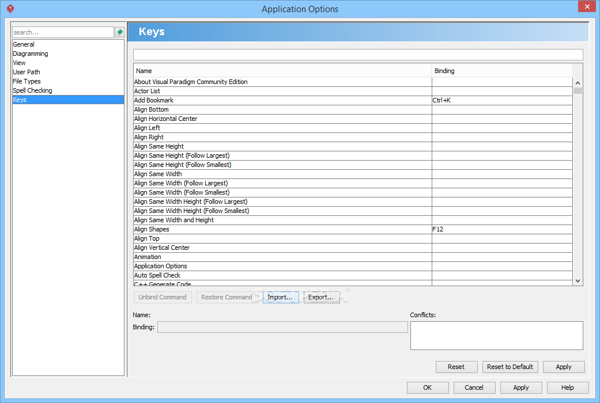Open the View options category
The width and height of the screenshot is (600, 403).
pos(68,63)
